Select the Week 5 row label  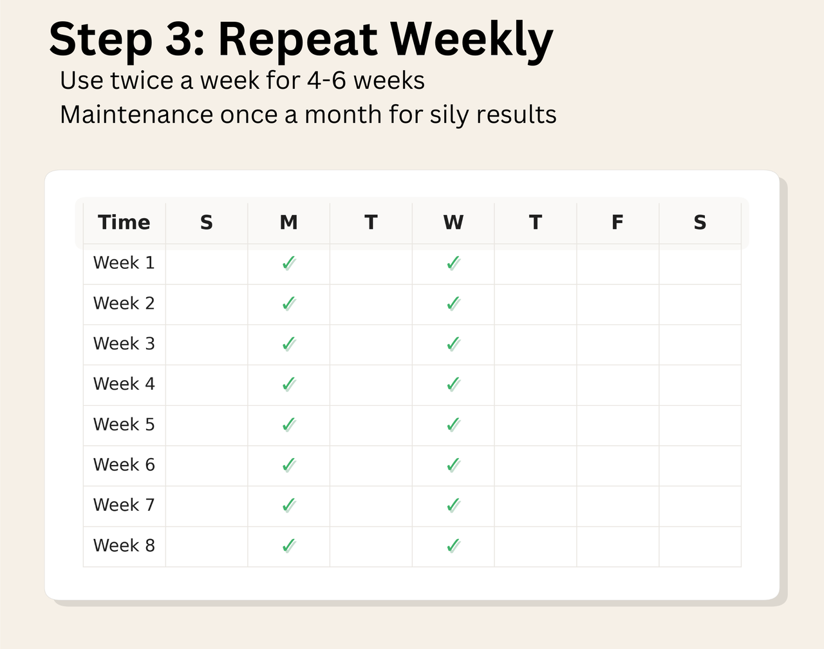(124, 425)
